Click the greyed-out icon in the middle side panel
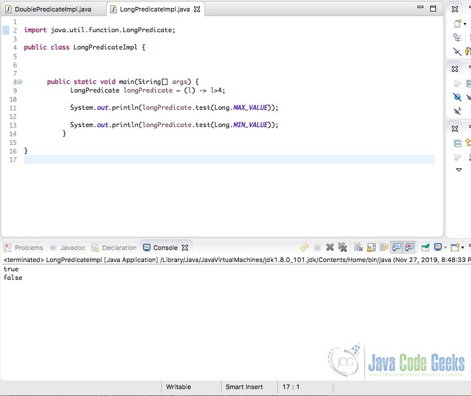 click(x=457, y=83)
